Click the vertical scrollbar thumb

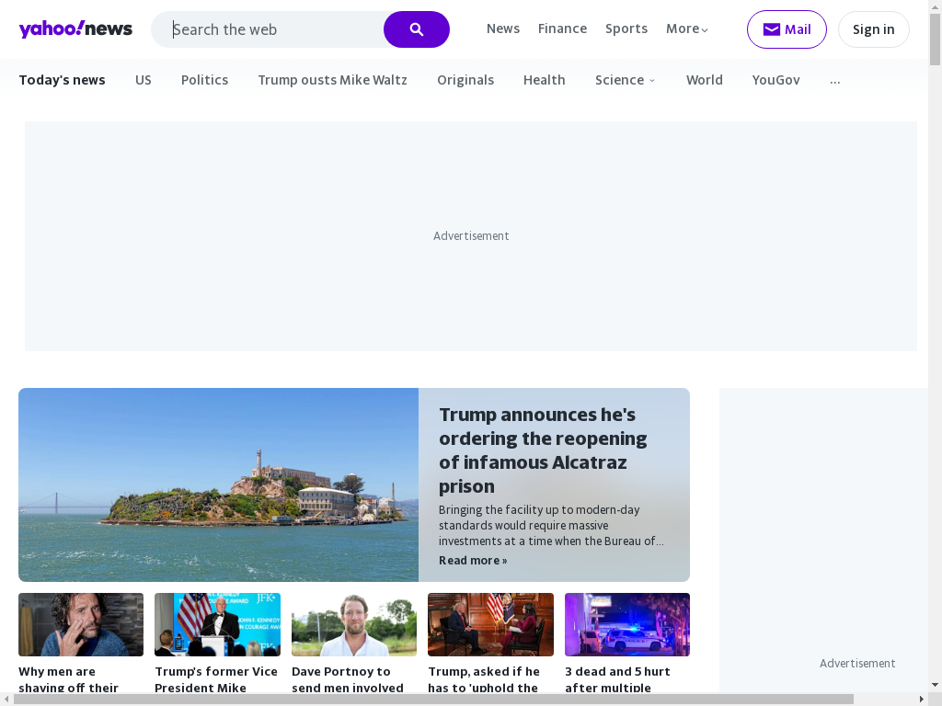pos(935,39)
